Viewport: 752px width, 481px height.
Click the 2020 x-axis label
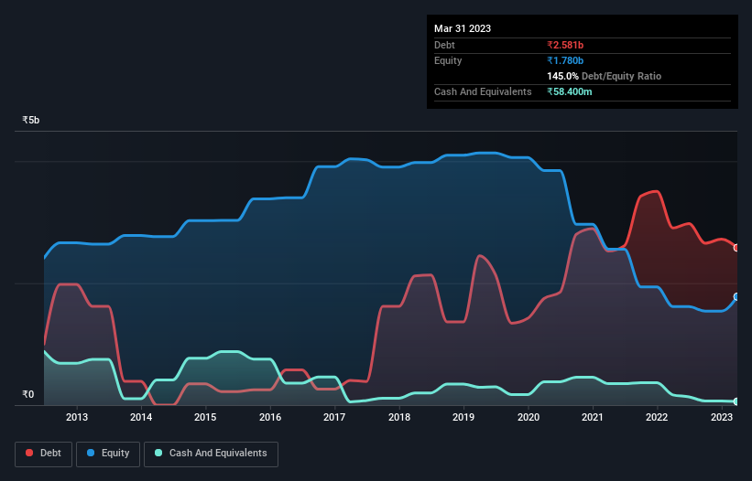click(x=528, y=417)
